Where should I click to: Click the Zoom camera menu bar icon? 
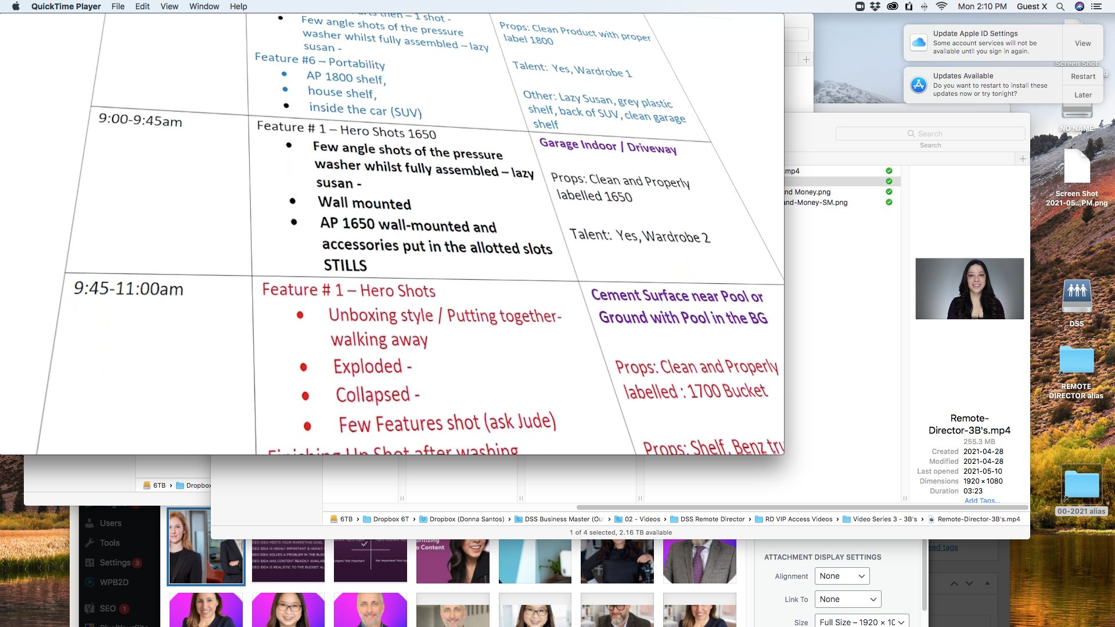(x=860, y=6)
